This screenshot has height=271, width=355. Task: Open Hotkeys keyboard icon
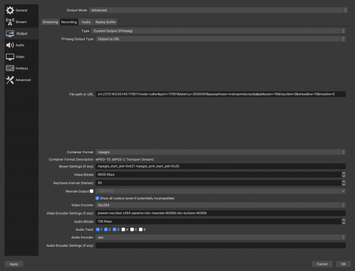pos(10,68)
